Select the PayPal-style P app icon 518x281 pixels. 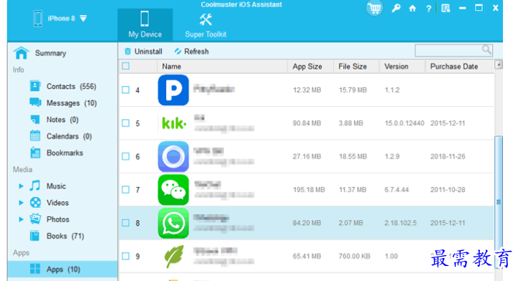coord(173,90)
